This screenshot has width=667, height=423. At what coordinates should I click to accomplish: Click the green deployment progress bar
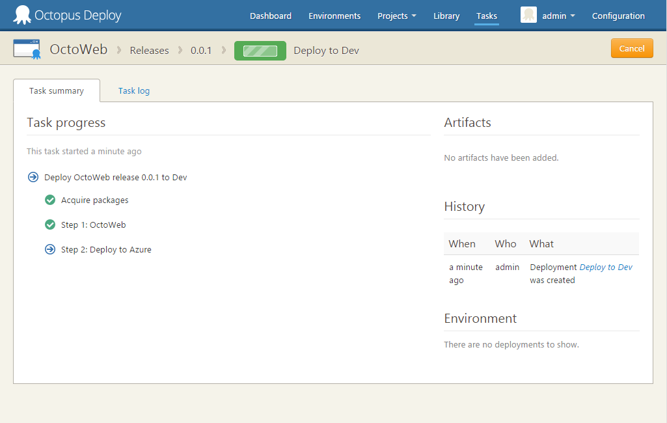(x=260, y=51)
